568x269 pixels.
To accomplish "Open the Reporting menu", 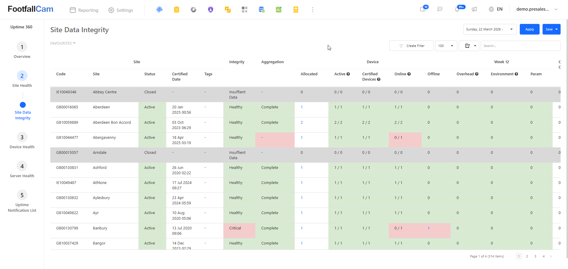I will point(84,10).
